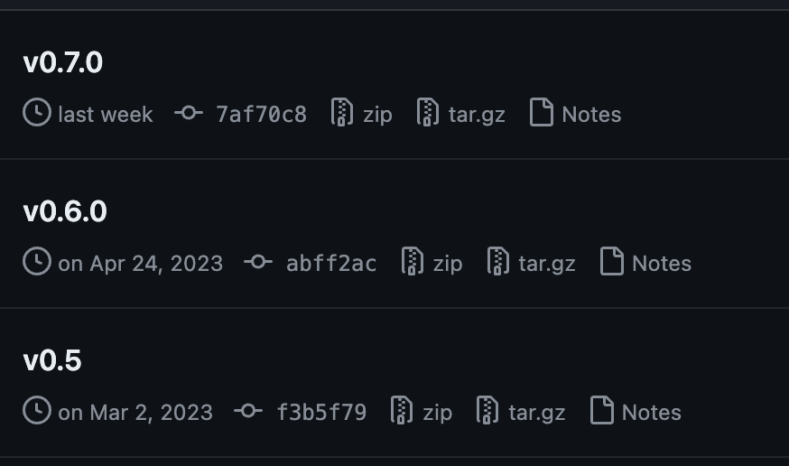
Task: Open the Notes text link for v0.5
Action: (x=651, y=412)
